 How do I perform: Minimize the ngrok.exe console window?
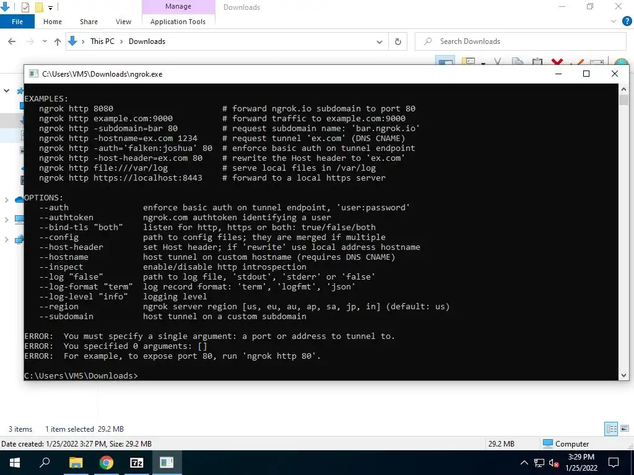[558, 74]
